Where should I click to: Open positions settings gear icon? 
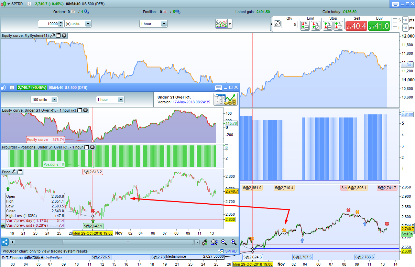point(178,12)
